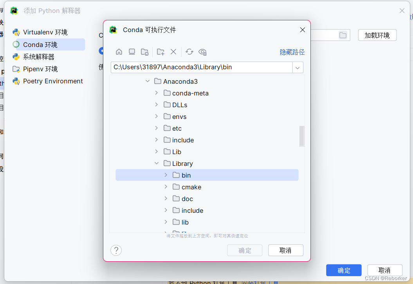Select Virtualenv environment in sidebar
Screen dimensions: 413x284
click(45, 32)
